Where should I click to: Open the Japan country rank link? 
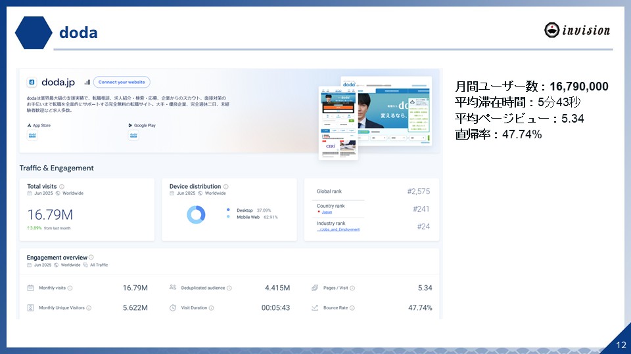(x=327, y=212)
